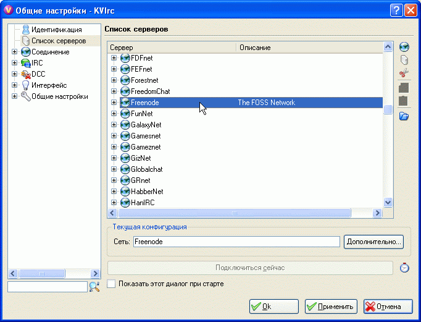Select the FreedomChat network row
Viewport: 421px width, 322px height.
[251, 91]
